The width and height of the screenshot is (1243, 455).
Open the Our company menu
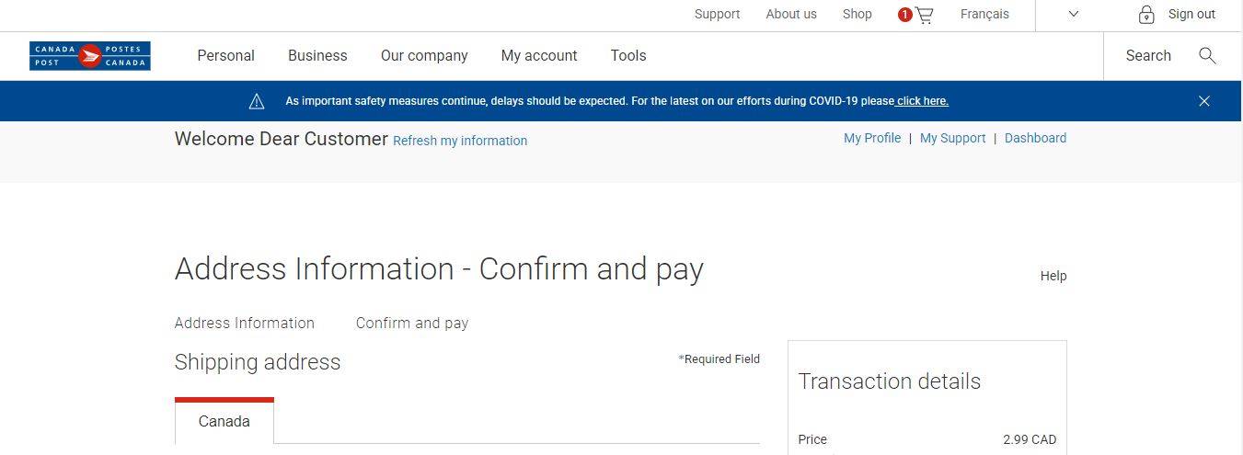pos(424,56)
